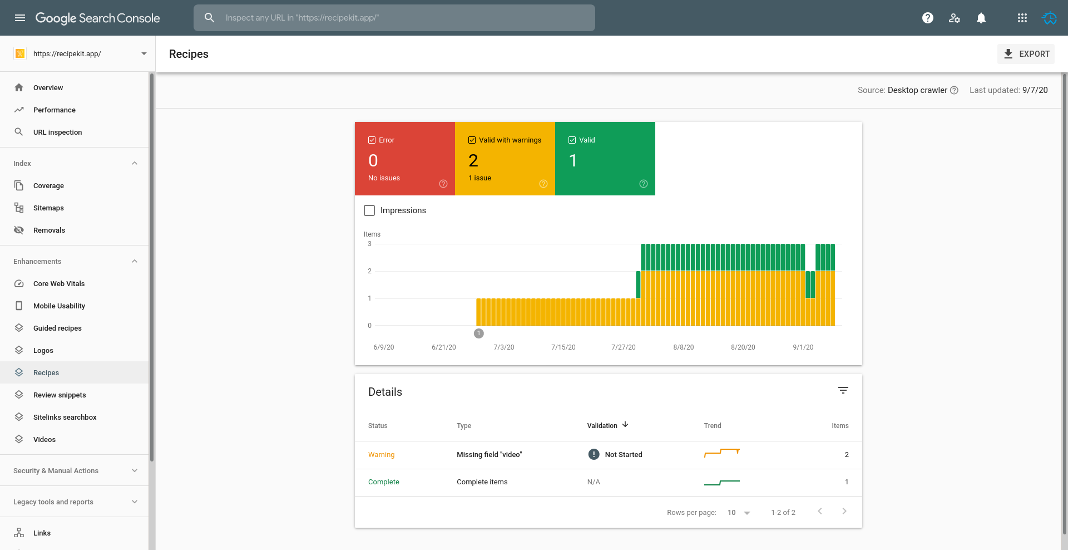Image resolution: width=1068 pixels, height=550 pixels.
Task: Click the Videos layers icon
Action: (x=19, y=439)
